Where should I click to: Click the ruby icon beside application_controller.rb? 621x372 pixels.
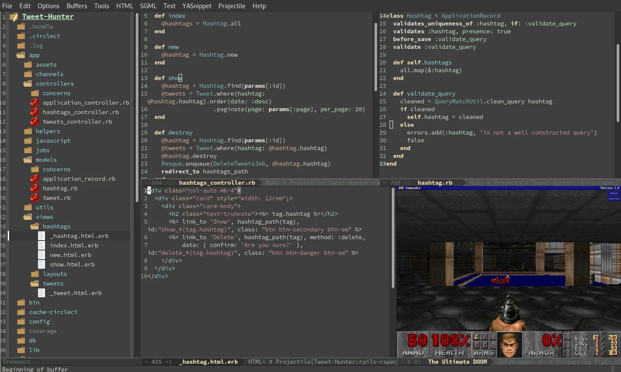(35, 103)
